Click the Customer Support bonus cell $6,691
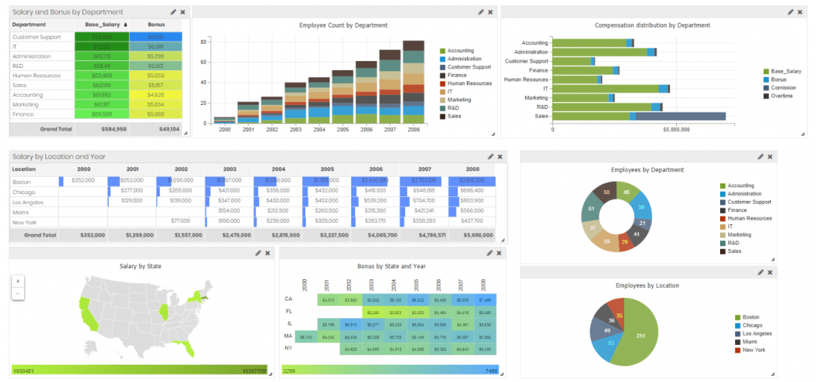Viewport: 816px width, 382px height. [156, 37]
